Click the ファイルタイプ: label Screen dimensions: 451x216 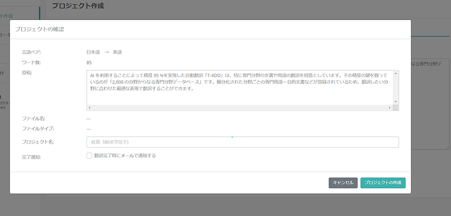point(38,129)
